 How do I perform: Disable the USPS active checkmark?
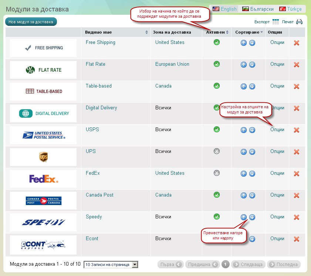(217, 129)
